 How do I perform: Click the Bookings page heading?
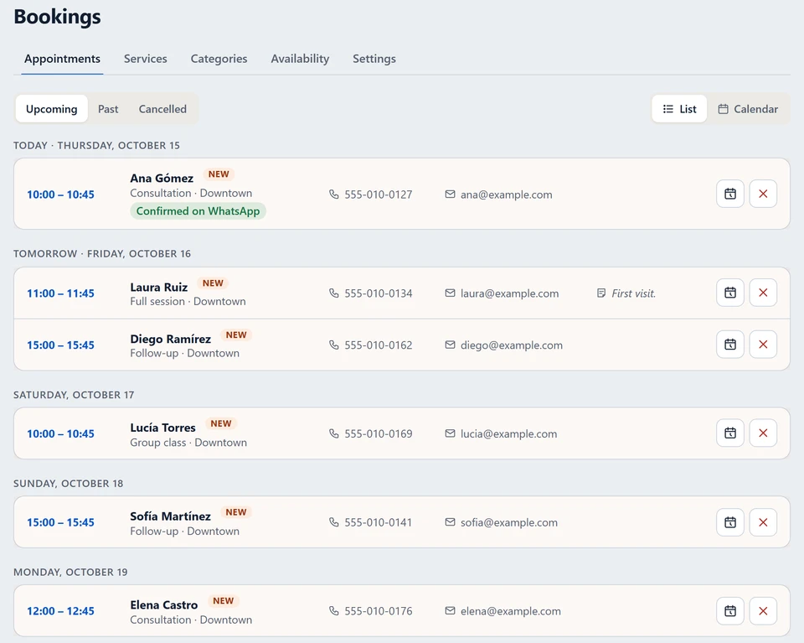point(58,17)
